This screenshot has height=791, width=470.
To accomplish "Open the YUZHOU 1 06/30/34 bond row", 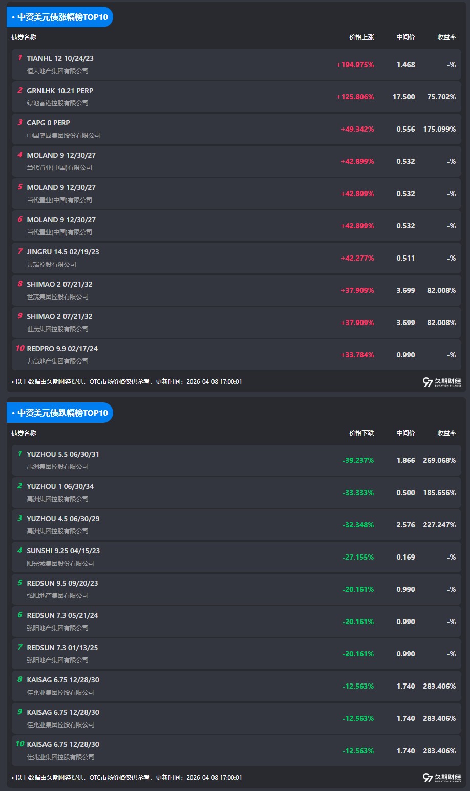I will point(60,486).
